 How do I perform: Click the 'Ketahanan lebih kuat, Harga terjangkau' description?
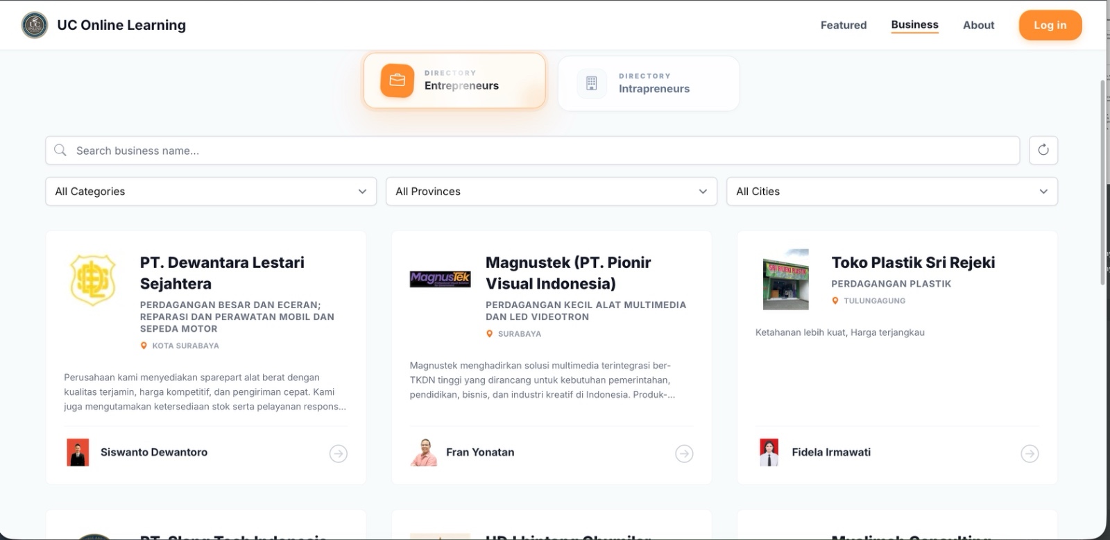point(840,332)
